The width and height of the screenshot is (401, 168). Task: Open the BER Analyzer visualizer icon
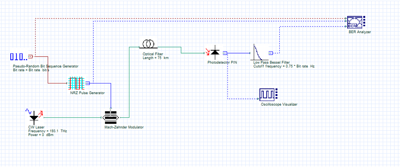(354, 23)
